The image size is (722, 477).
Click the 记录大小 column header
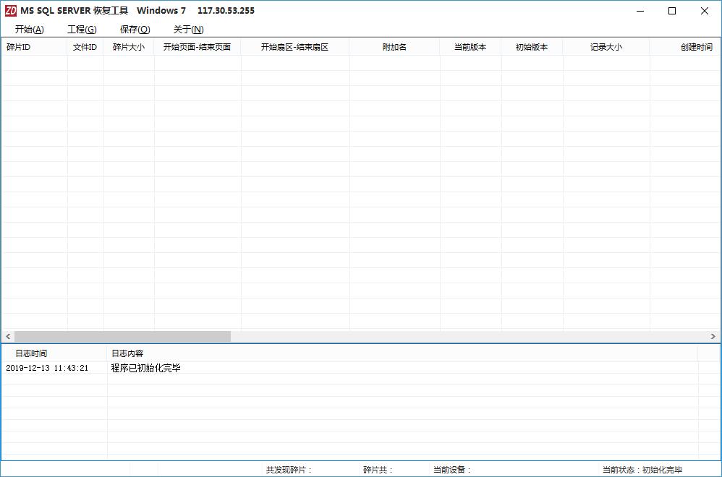coord(606,47)
